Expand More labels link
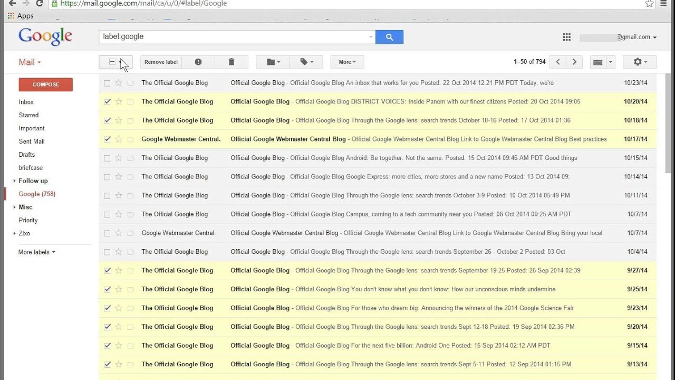This screenshot has width=675, height=380. 36,252
